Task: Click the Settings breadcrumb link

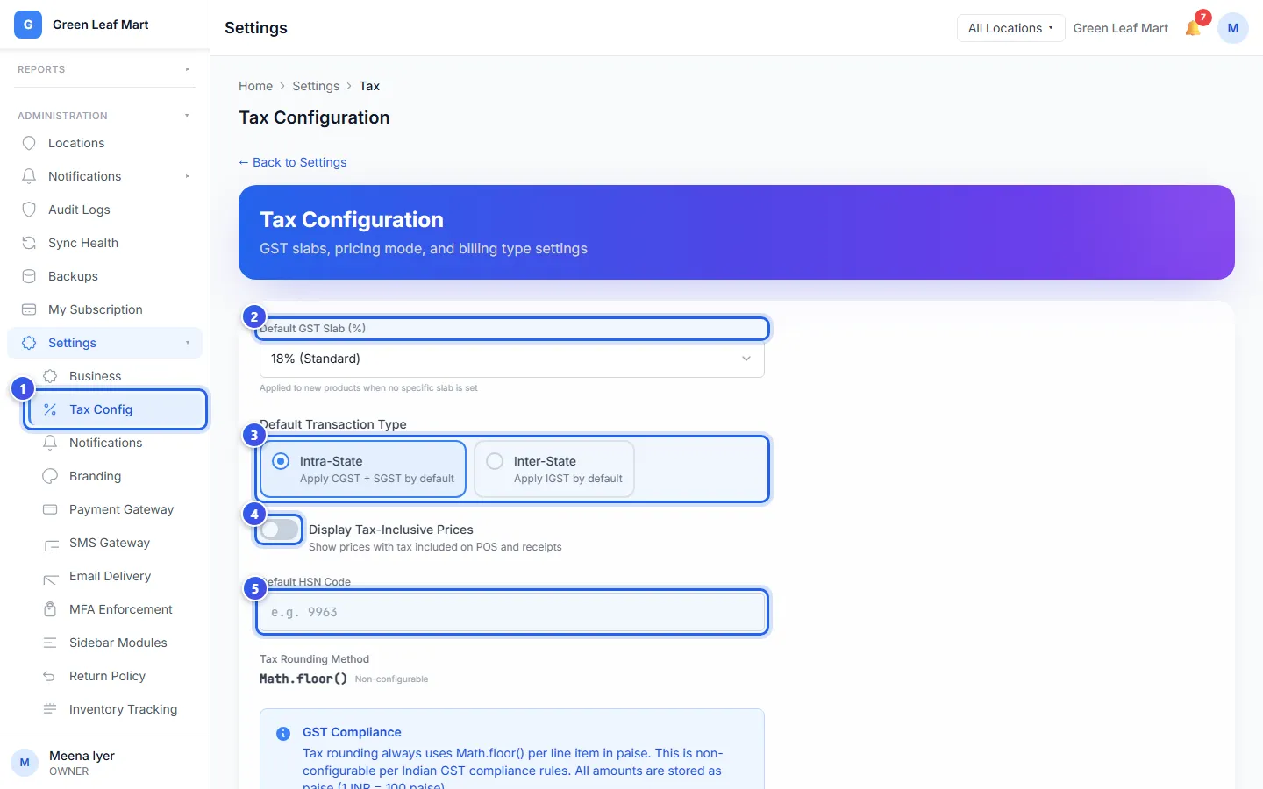Action: click(x=316, y=86)
